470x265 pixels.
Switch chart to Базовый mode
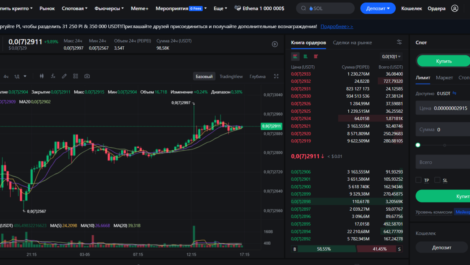coord(204,76)
